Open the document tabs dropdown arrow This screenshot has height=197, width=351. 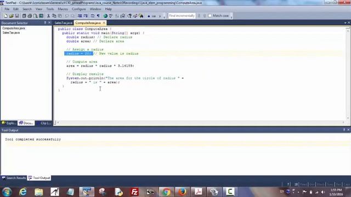345,23
